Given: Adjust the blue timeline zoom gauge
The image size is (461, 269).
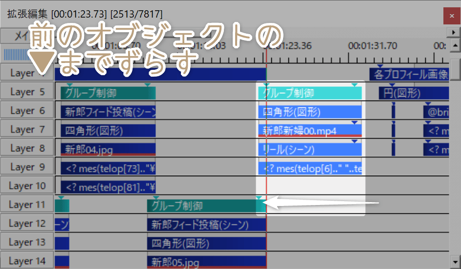Looking at the screenshot, I should point(17,54).
